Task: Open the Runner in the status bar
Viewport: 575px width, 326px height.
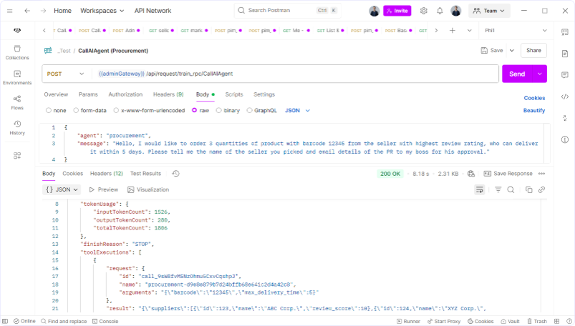Action: pyautogui.click(x=408, y=321)
